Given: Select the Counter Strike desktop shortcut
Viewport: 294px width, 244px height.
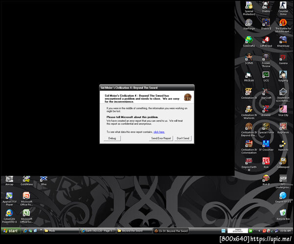Looking at the screenshot, I should tap(283, 8).
